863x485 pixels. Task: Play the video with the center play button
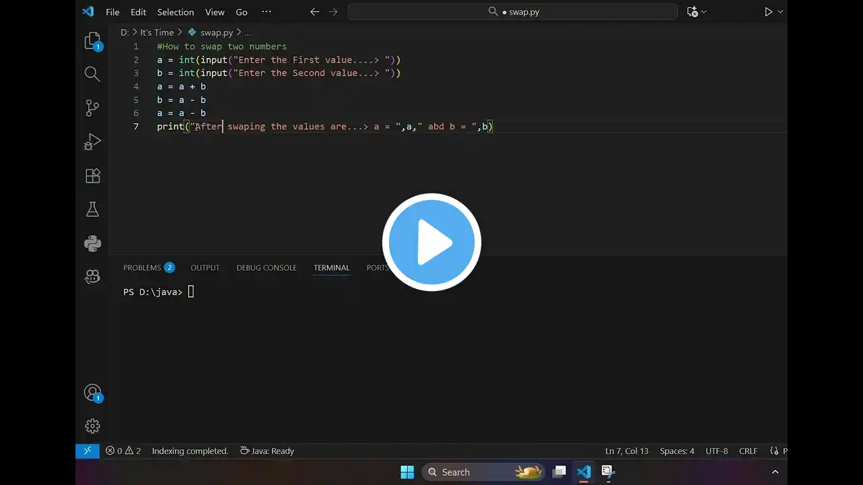[x=431, y=243]
